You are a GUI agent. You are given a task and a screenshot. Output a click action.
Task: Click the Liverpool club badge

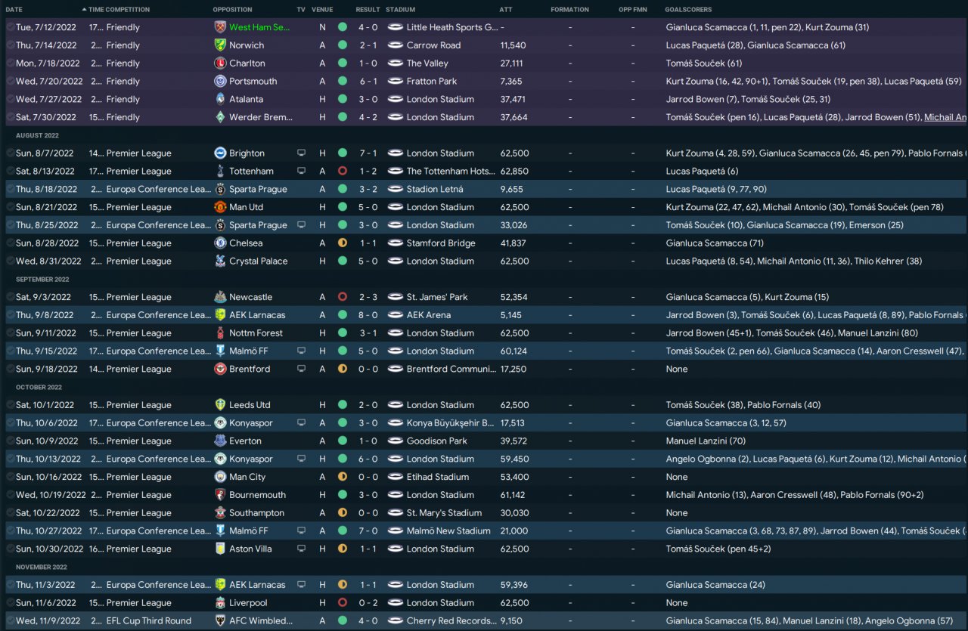tap(220, 603)
